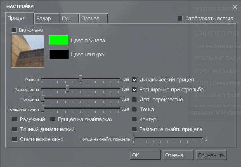This screenshot has width=241, height=167.
Task: Enable the Точка checkbox
Action: (135, 110)
